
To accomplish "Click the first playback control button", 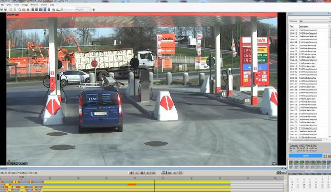I will (x=131, y=173).
